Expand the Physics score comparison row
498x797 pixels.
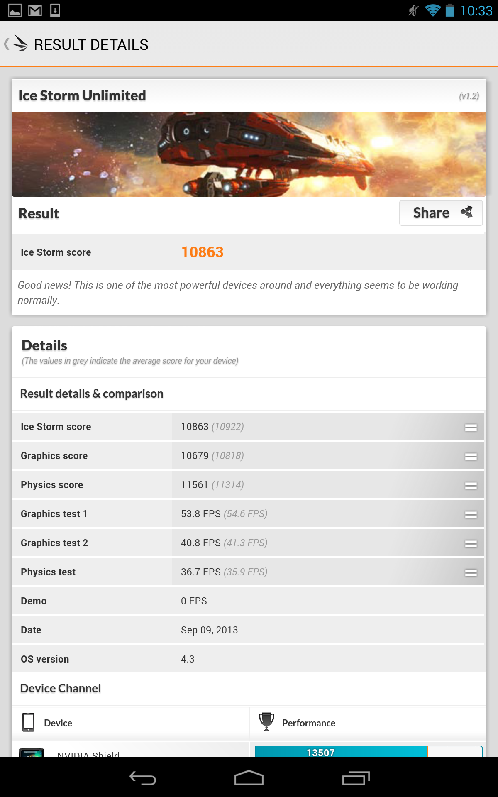coord(471,485)
